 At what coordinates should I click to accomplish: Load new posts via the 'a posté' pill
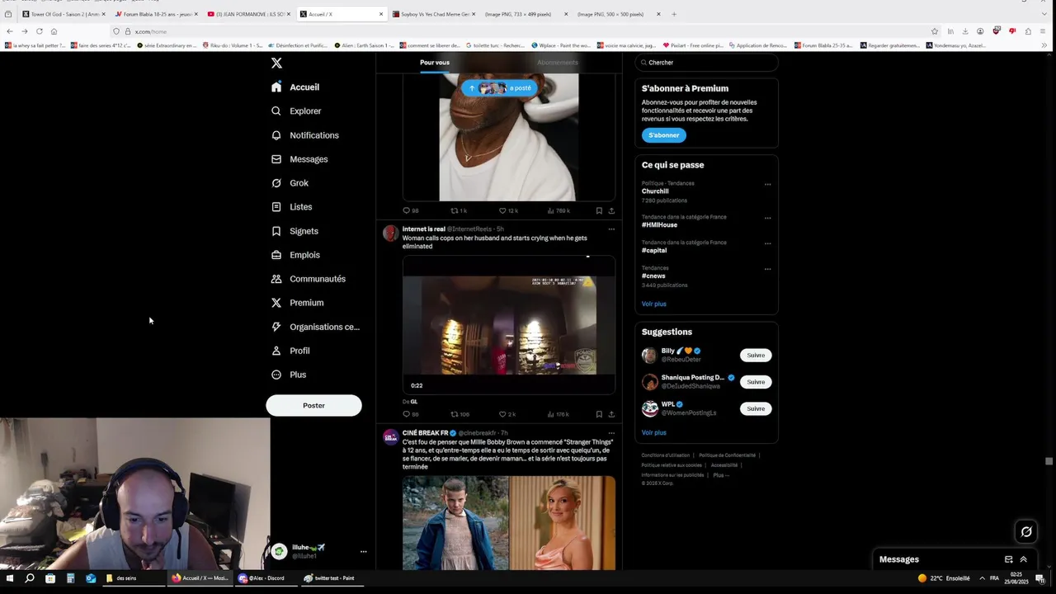pos(499,88)
